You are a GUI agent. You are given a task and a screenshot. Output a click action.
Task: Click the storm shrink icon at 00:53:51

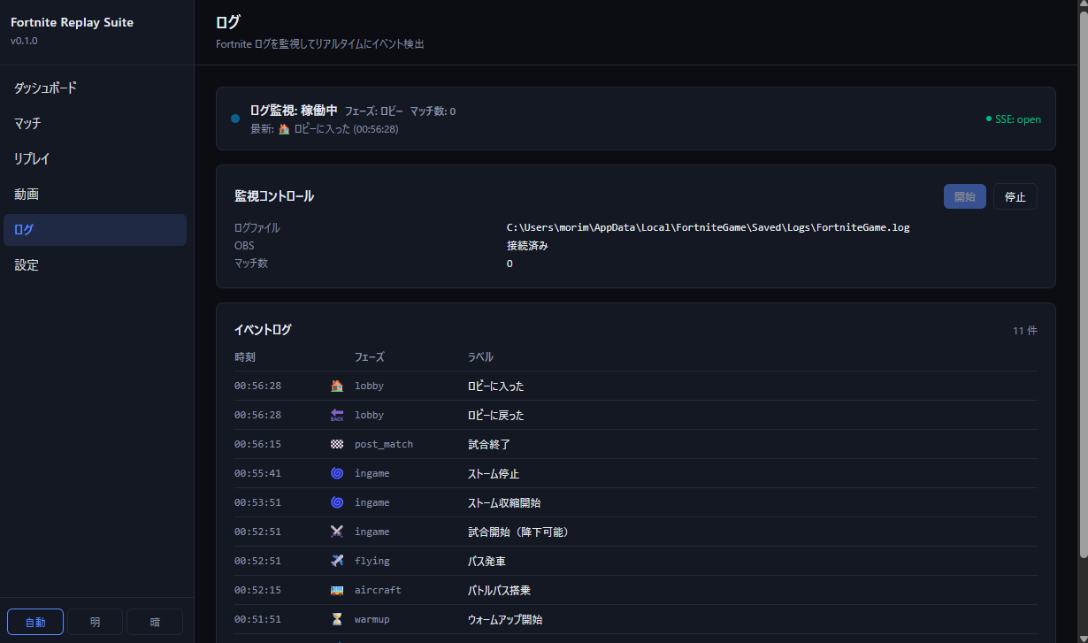(x=336, y=501)
